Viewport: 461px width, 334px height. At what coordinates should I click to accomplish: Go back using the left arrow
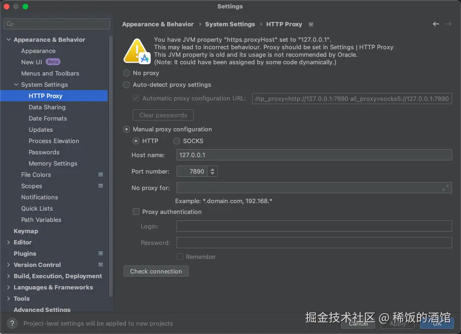click(436, 24)
